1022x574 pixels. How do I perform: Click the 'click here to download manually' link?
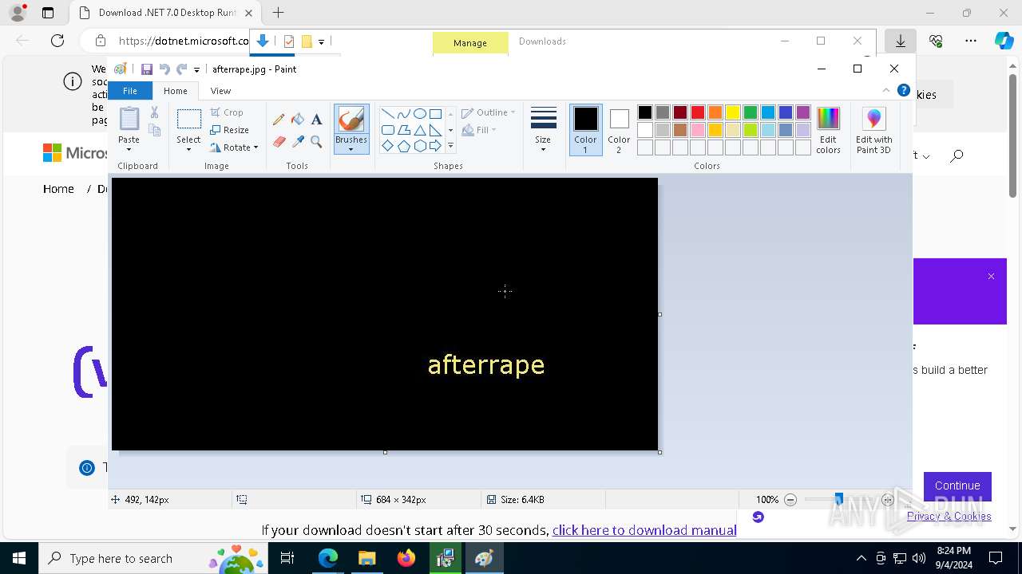click(x=644, y=530)
